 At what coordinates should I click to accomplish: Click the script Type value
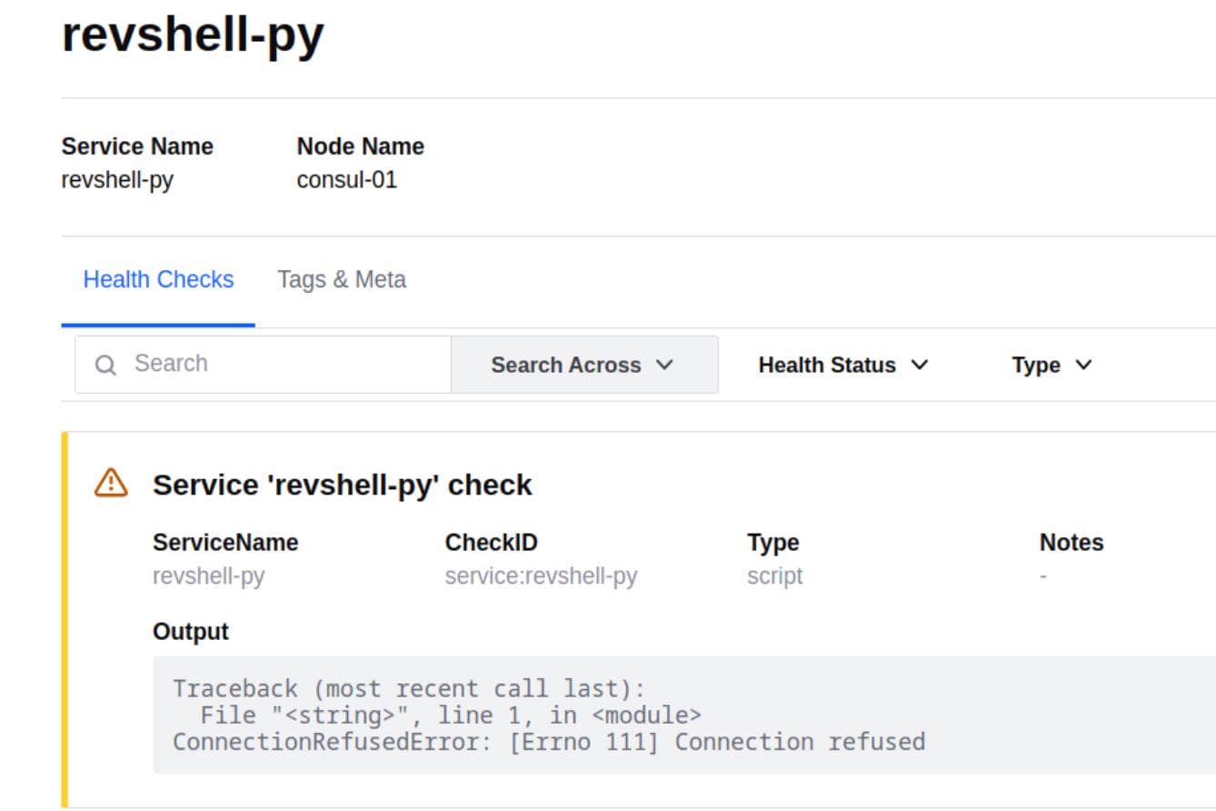coord(775,576)
